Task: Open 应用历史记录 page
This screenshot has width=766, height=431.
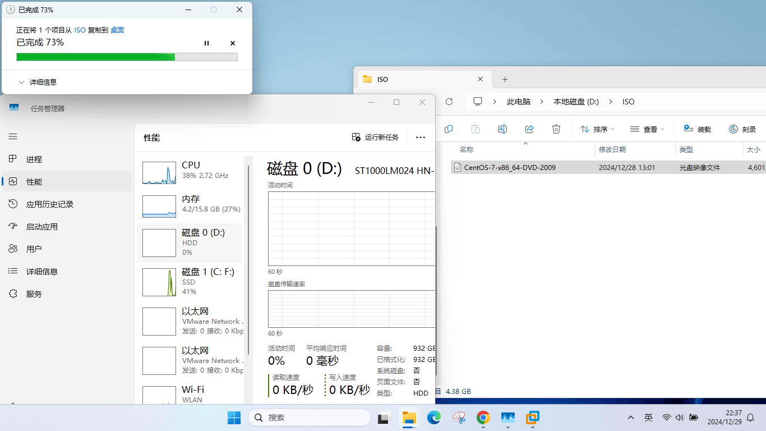Action: click(x=67, y=204)
